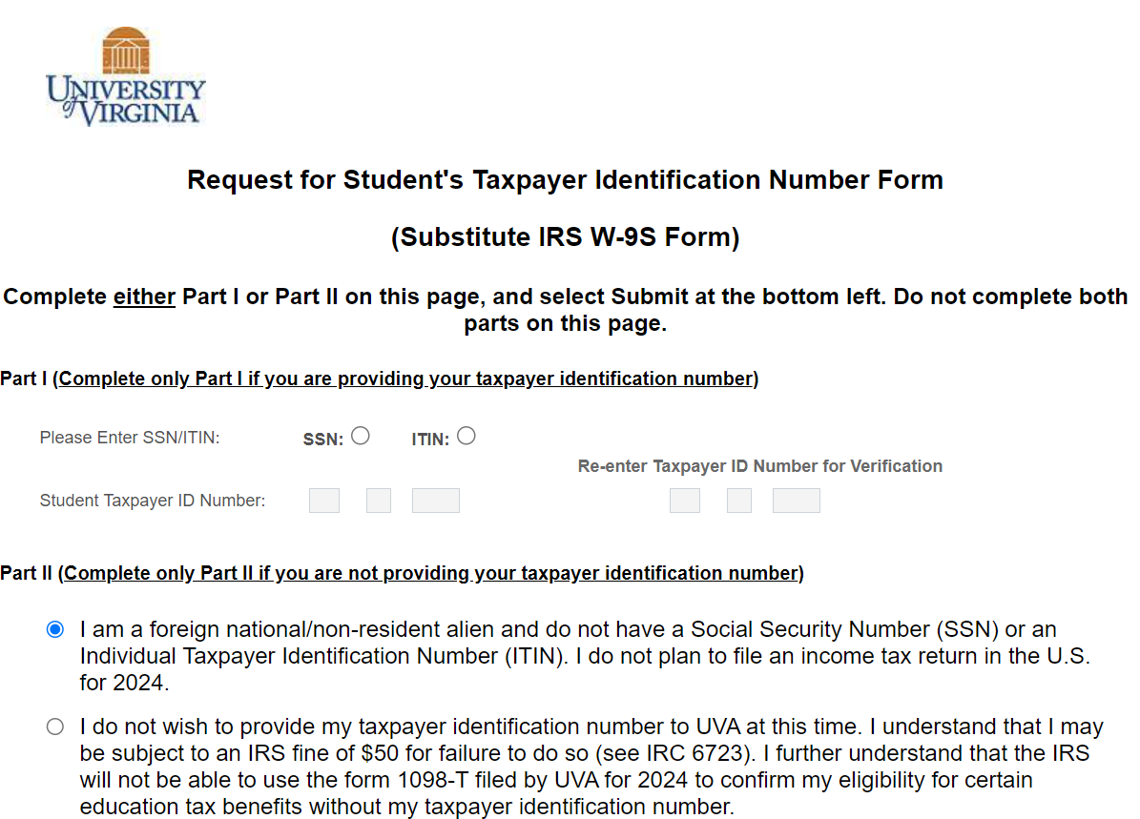Focus first box of Re-enter Taxpayer ID
This screenshot has width=1140, height=819.
point(685,501)
